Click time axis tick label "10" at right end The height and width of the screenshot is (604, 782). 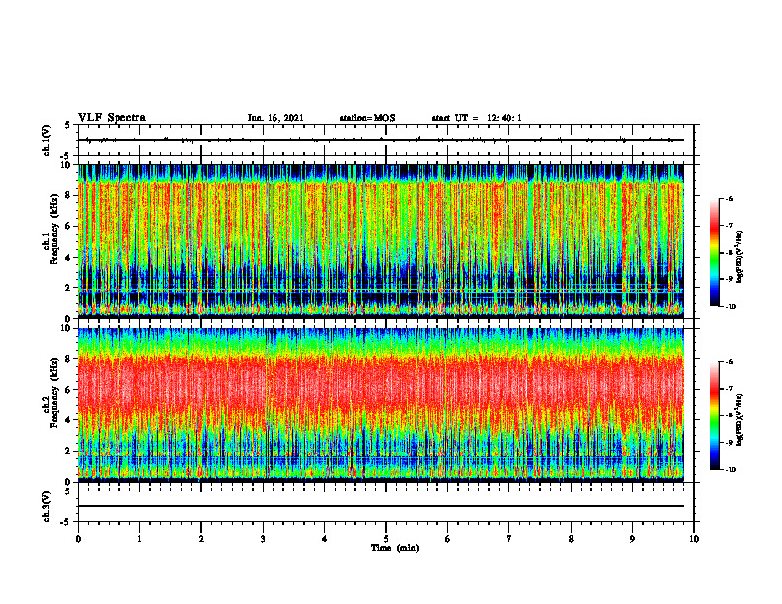(694, 539)
